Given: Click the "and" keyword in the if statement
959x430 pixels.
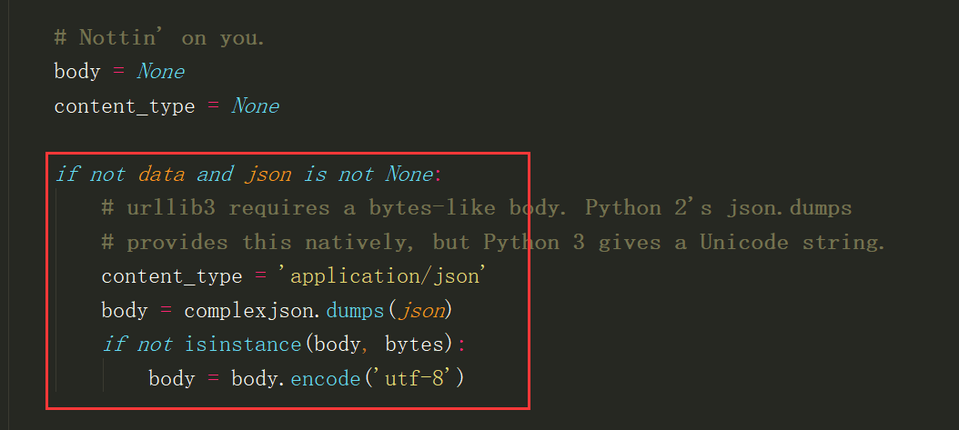Looking at the screenshot, I should coord(214,174).
